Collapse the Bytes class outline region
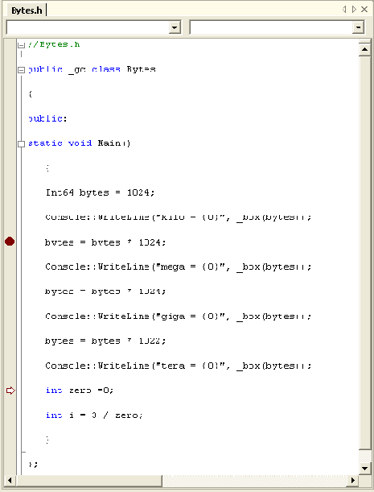The height and width of the screenshot is (492, 374). pyautogui.click(x=22, y=70)
